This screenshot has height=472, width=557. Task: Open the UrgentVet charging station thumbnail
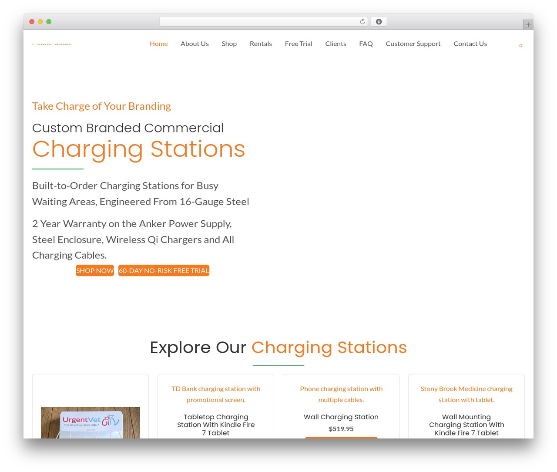point(91,423)
